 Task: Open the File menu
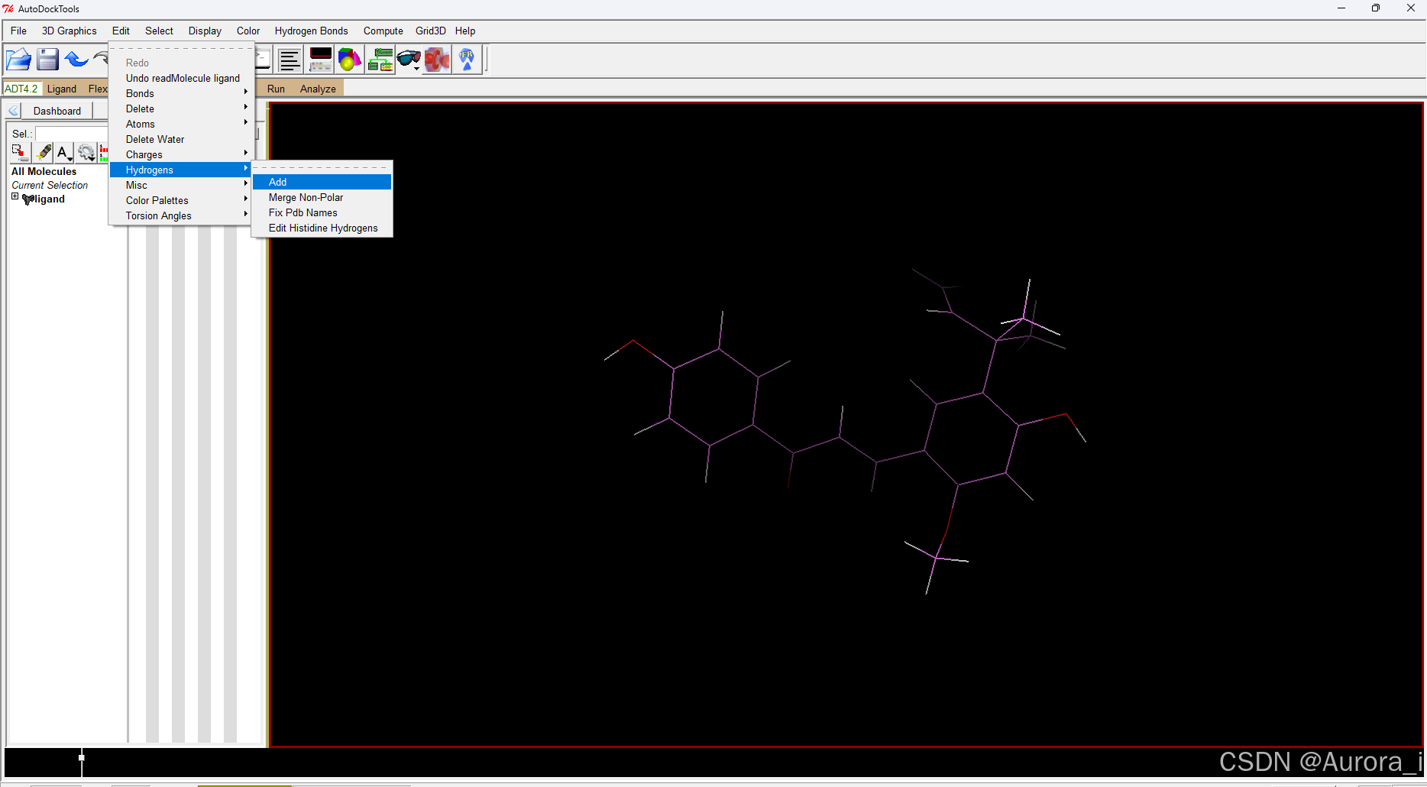tap(18, 31)
